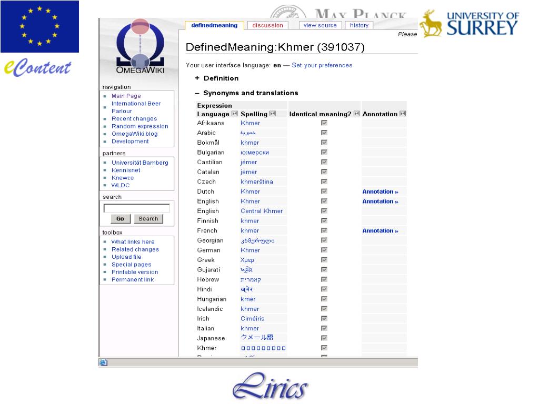Expand the French Annotation link
The image size is (539, 404).
click(x=380, y=231)
